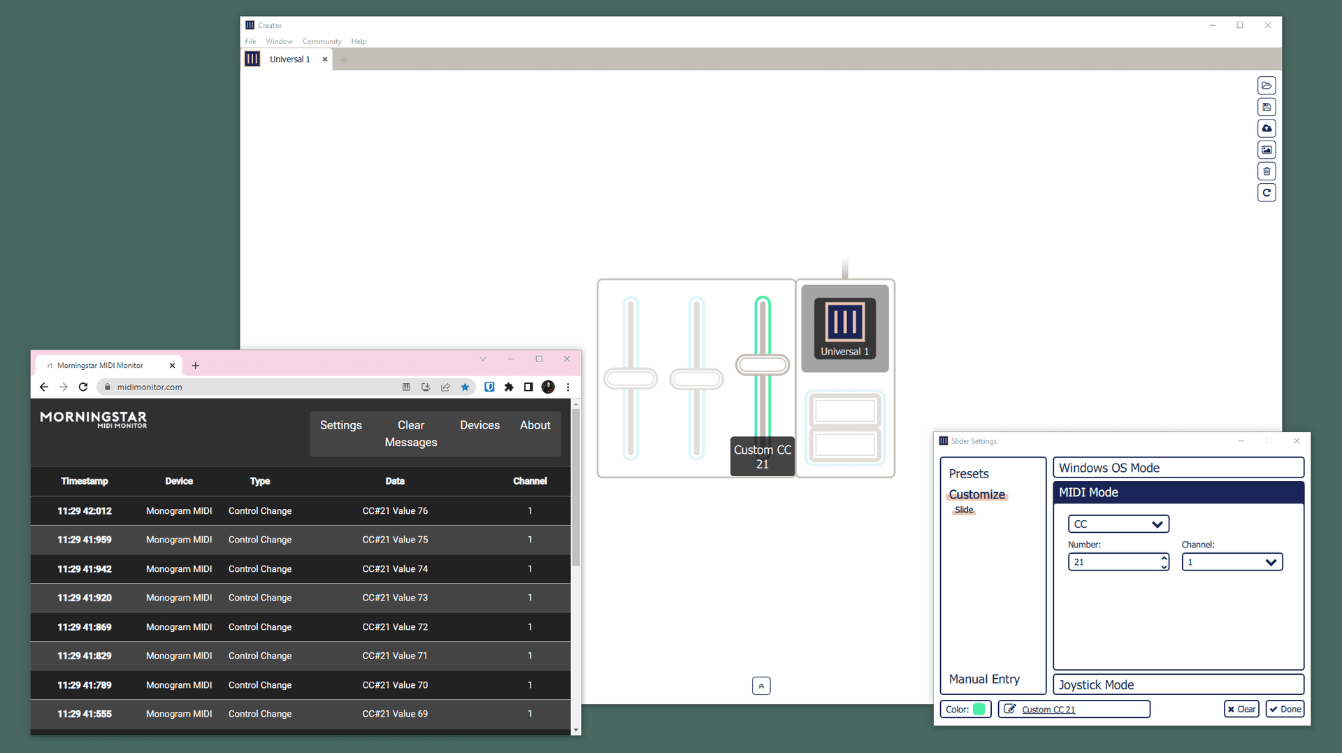Viewport: 1342px width, 753px height.
Task: Click the Done button in Slider Settings
Action: click(1285, 709)
